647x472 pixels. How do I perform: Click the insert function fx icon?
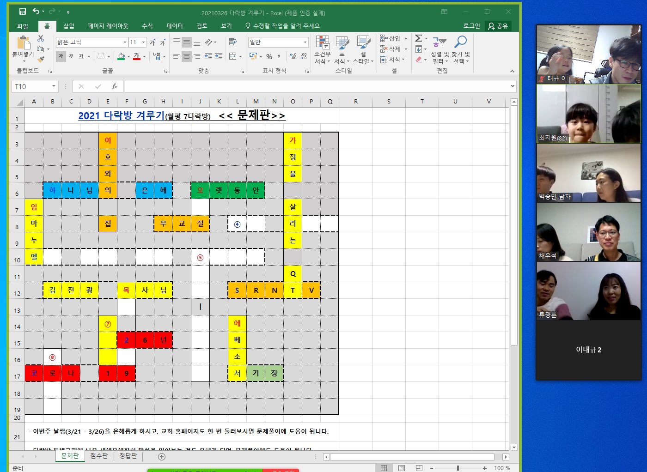pyautogui.click(x=115, y=86)
